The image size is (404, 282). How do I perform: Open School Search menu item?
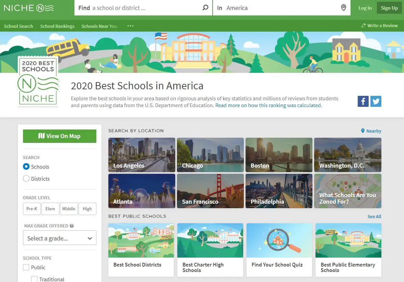pos(19,26)
